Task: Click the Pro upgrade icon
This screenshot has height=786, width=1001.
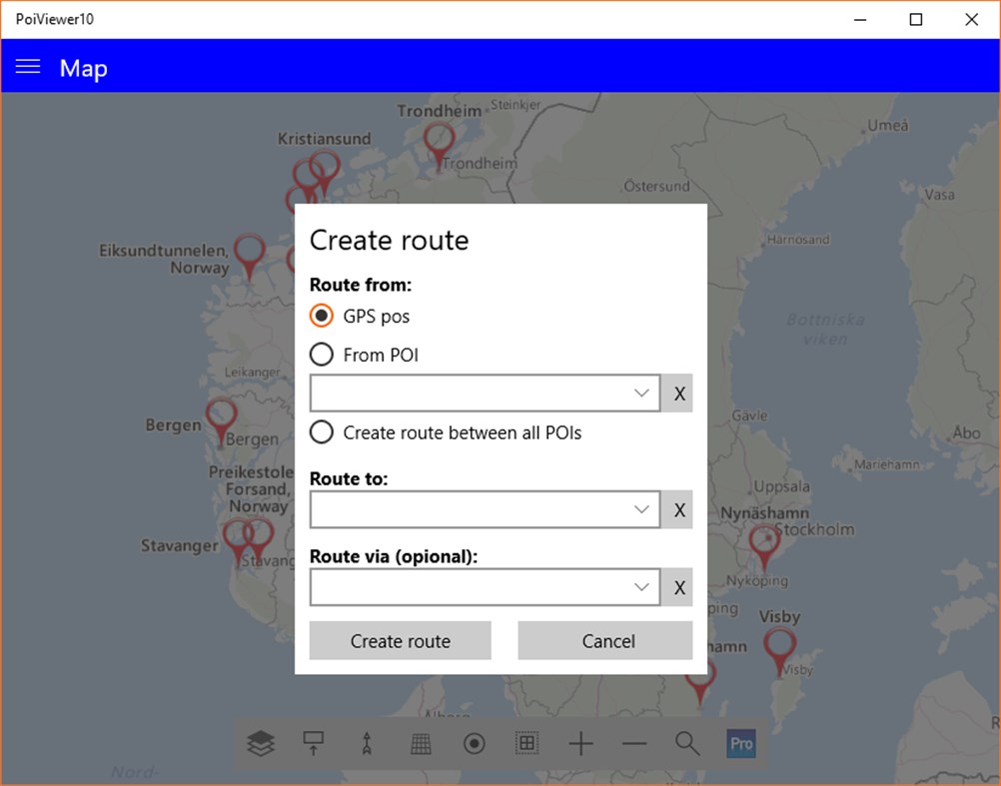Action: (x=740, y=743)
